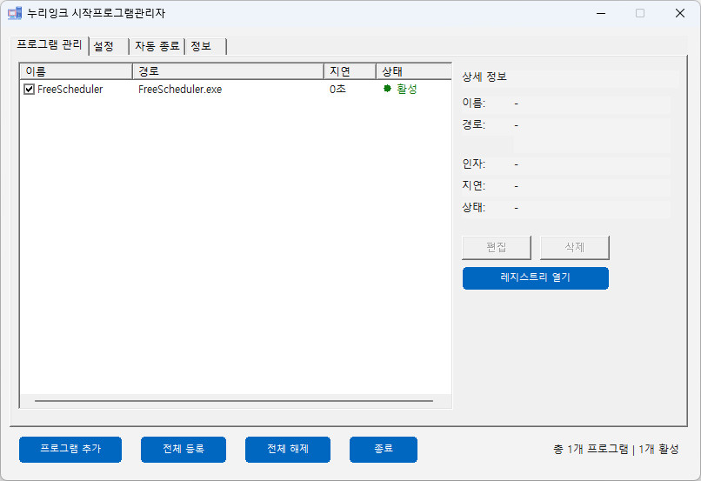Switch to the 설정 tab

pos(103,46)
